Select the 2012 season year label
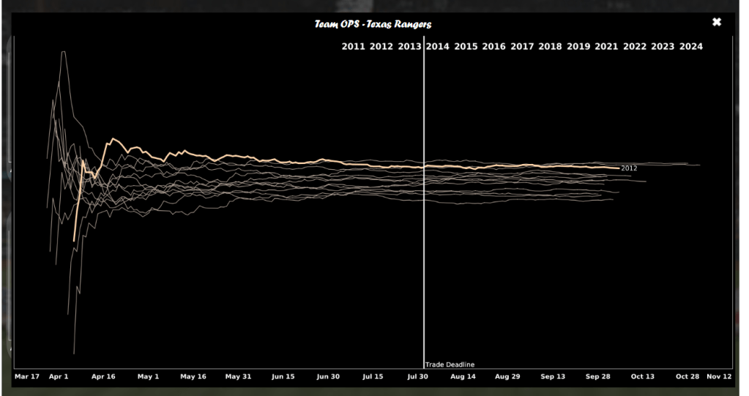Screen dimensions: 749x396 [381, 47]
